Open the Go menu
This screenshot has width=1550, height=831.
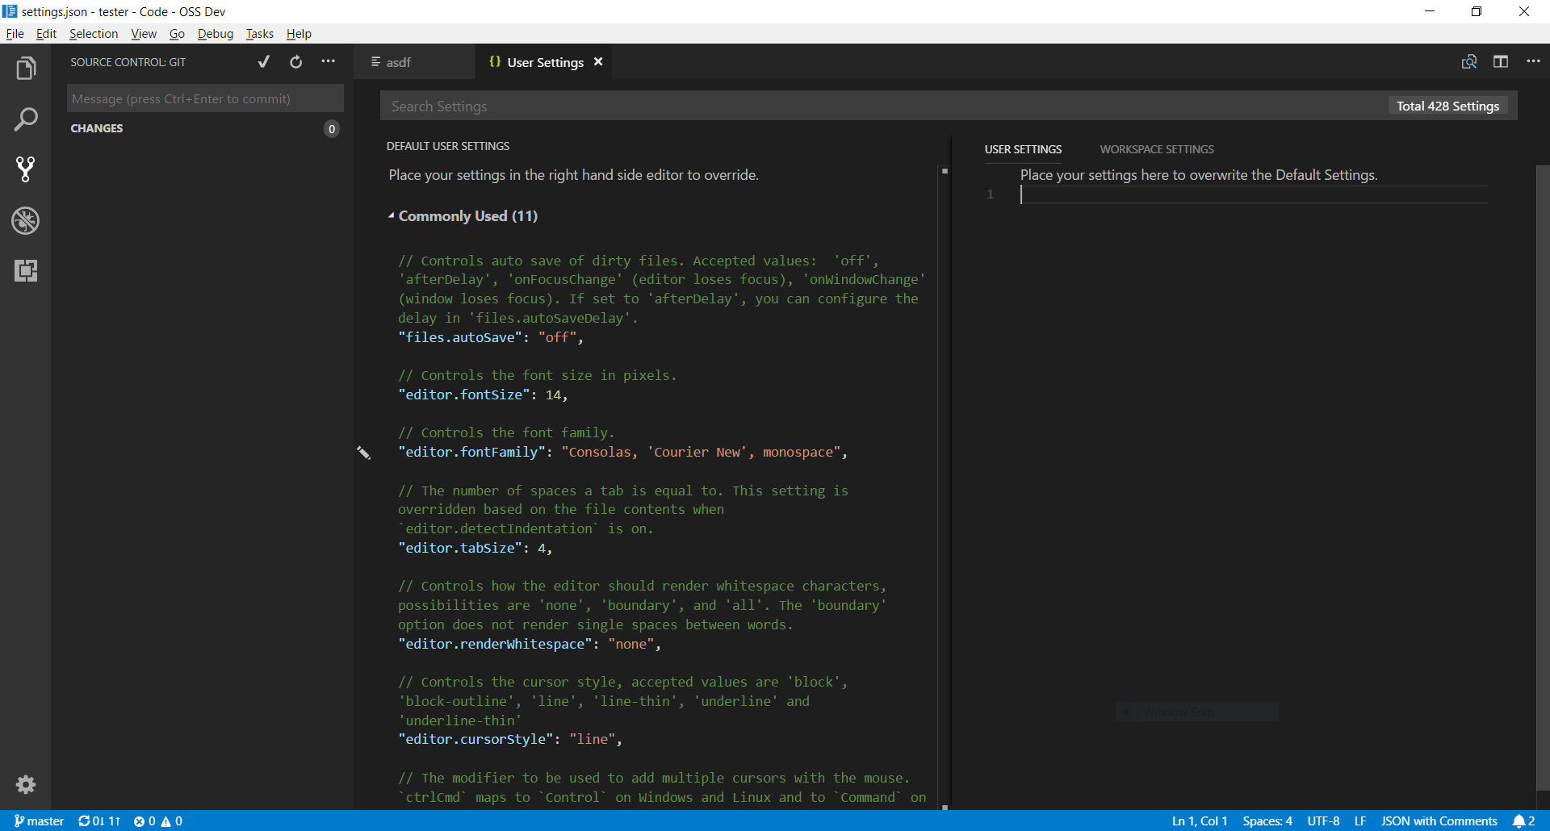point(177,34)
